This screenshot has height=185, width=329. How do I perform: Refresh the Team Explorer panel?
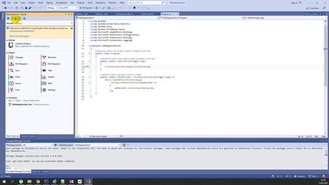coord(24,18)
